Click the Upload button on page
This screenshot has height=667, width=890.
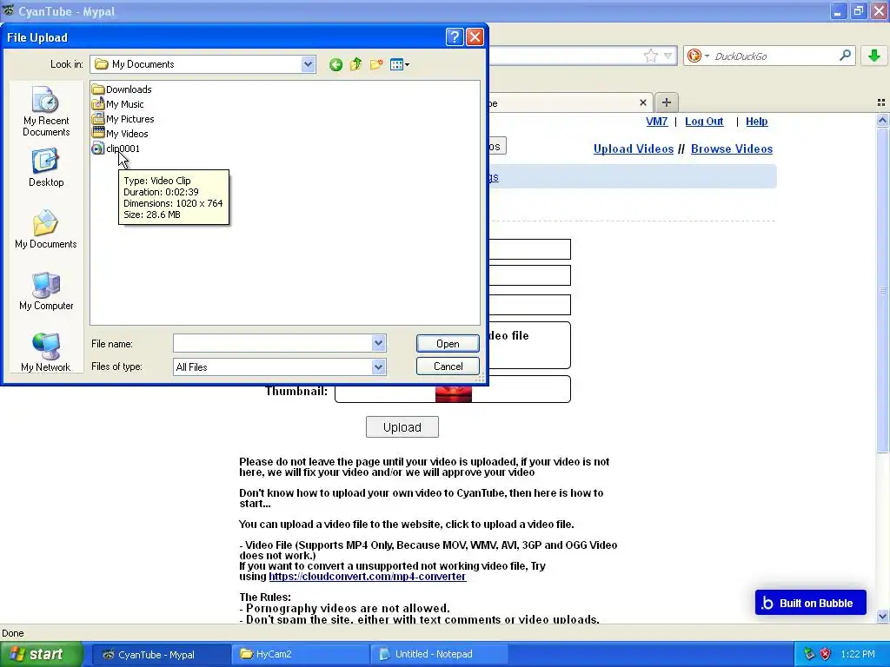pos(402,427)
